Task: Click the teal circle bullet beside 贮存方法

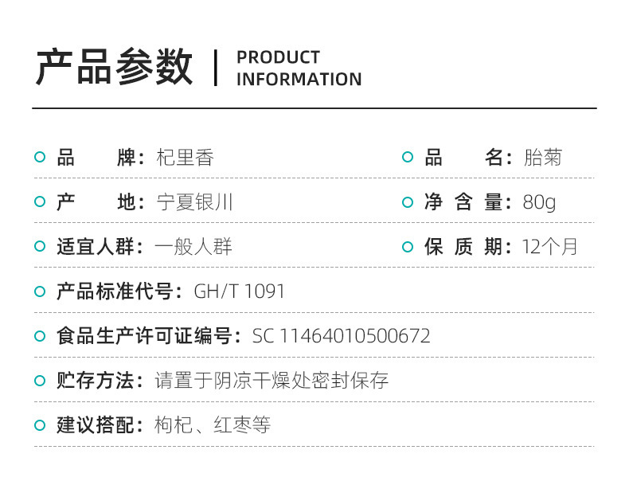Action: pyautogui.click(x=40, y=380)
